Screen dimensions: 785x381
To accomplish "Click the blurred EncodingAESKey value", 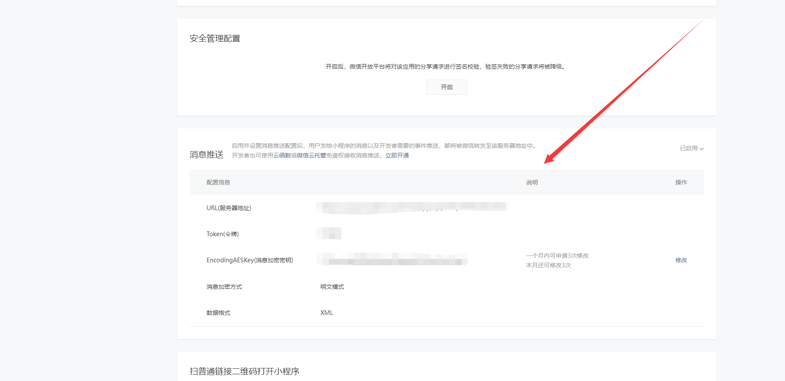I will click(392, 259).
